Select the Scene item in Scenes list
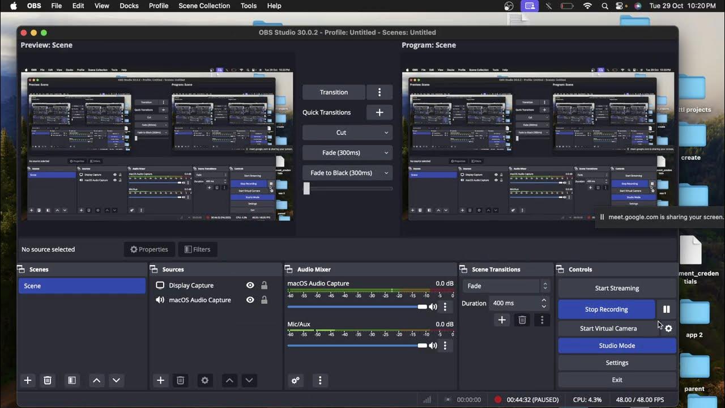Viewport: 725px width, 408px height. 82,286
